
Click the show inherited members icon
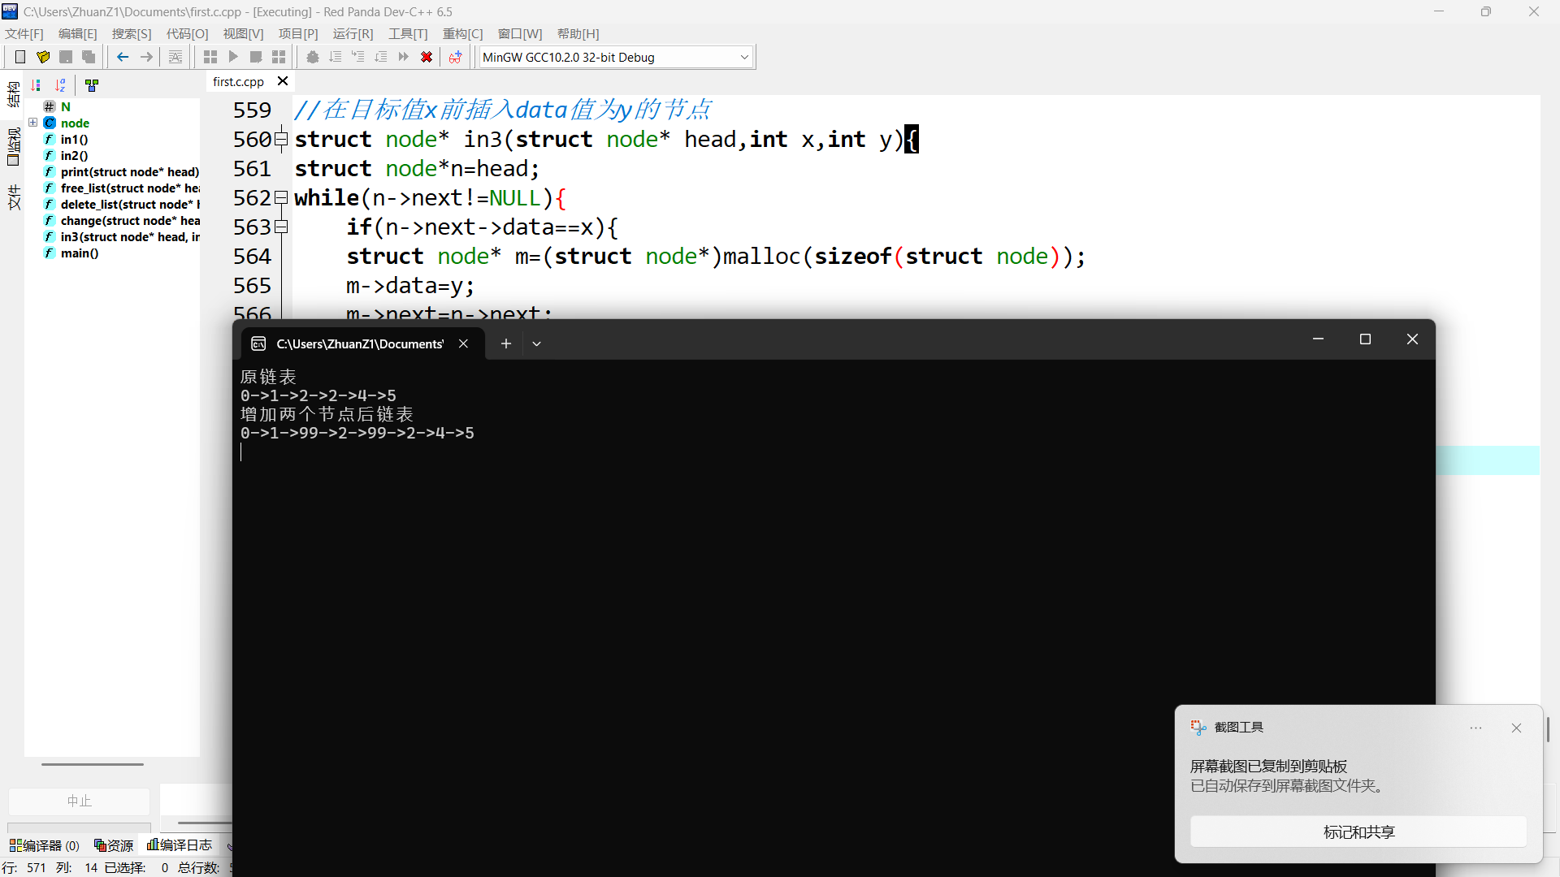92,85
